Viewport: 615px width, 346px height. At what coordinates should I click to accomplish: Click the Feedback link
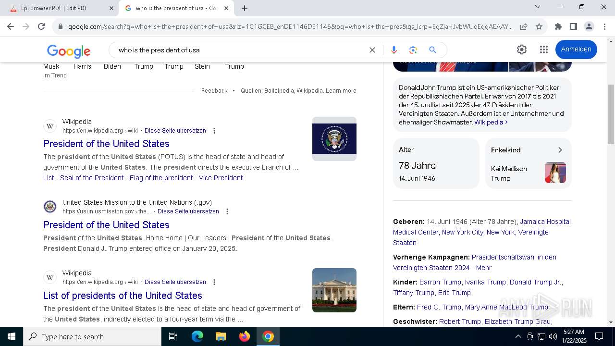214,91
